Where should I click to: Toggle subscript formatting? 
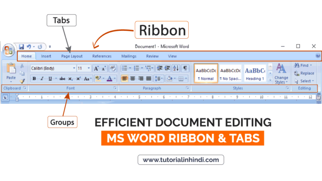click(70, 78)
